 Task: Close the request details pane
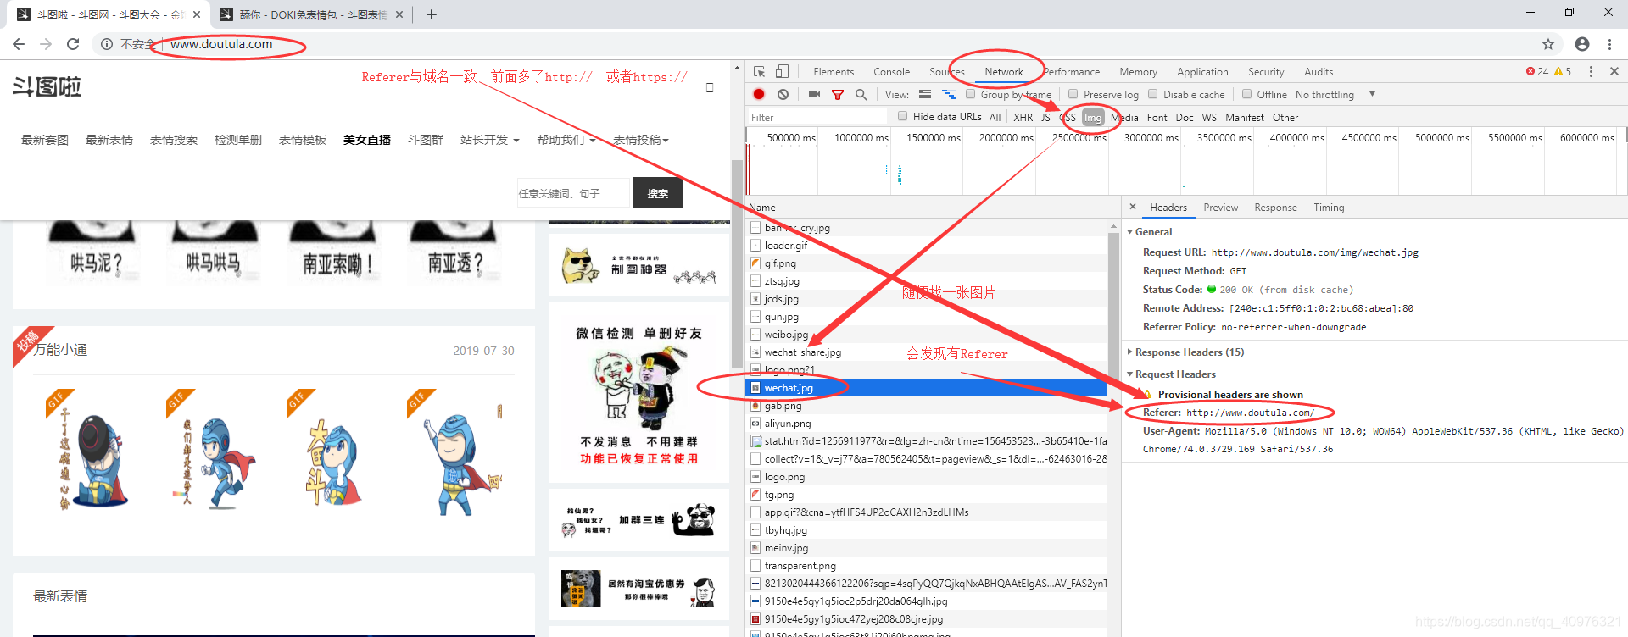1132,207
